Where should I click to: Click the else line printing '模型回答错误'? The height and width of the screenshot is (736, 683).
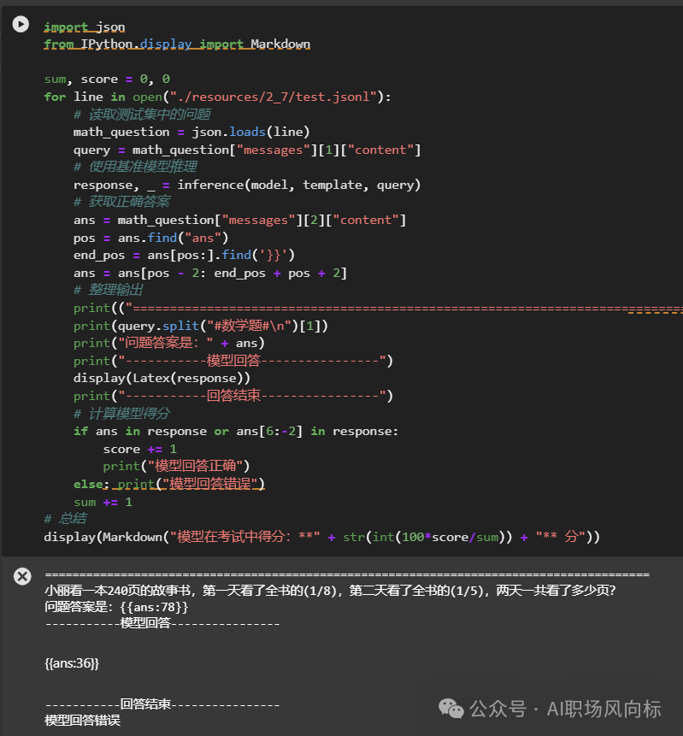(169, 485)
